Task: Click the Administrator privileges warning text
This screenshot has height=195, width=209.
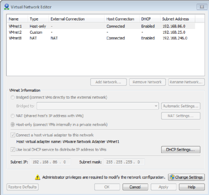Action: coord(103,177)
